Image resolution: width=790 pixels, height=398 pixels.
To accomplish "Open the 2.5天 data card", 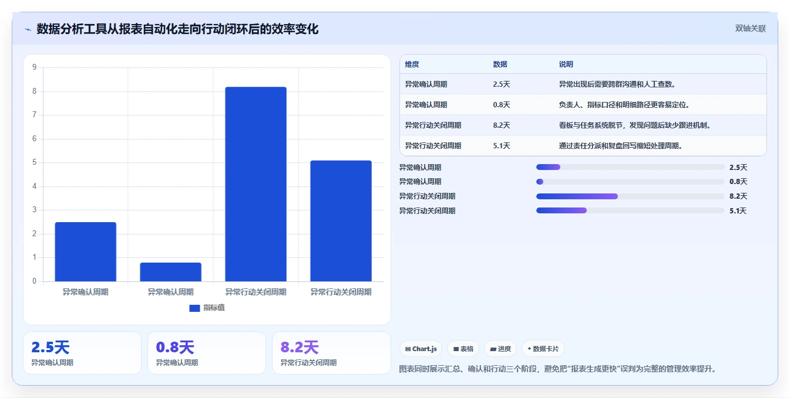I will (x=82, y=353).
